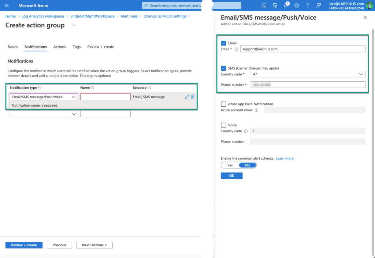This screenshot has width=375, height=258.
Task: Show info about Notification type
Action: coord(40,88)
